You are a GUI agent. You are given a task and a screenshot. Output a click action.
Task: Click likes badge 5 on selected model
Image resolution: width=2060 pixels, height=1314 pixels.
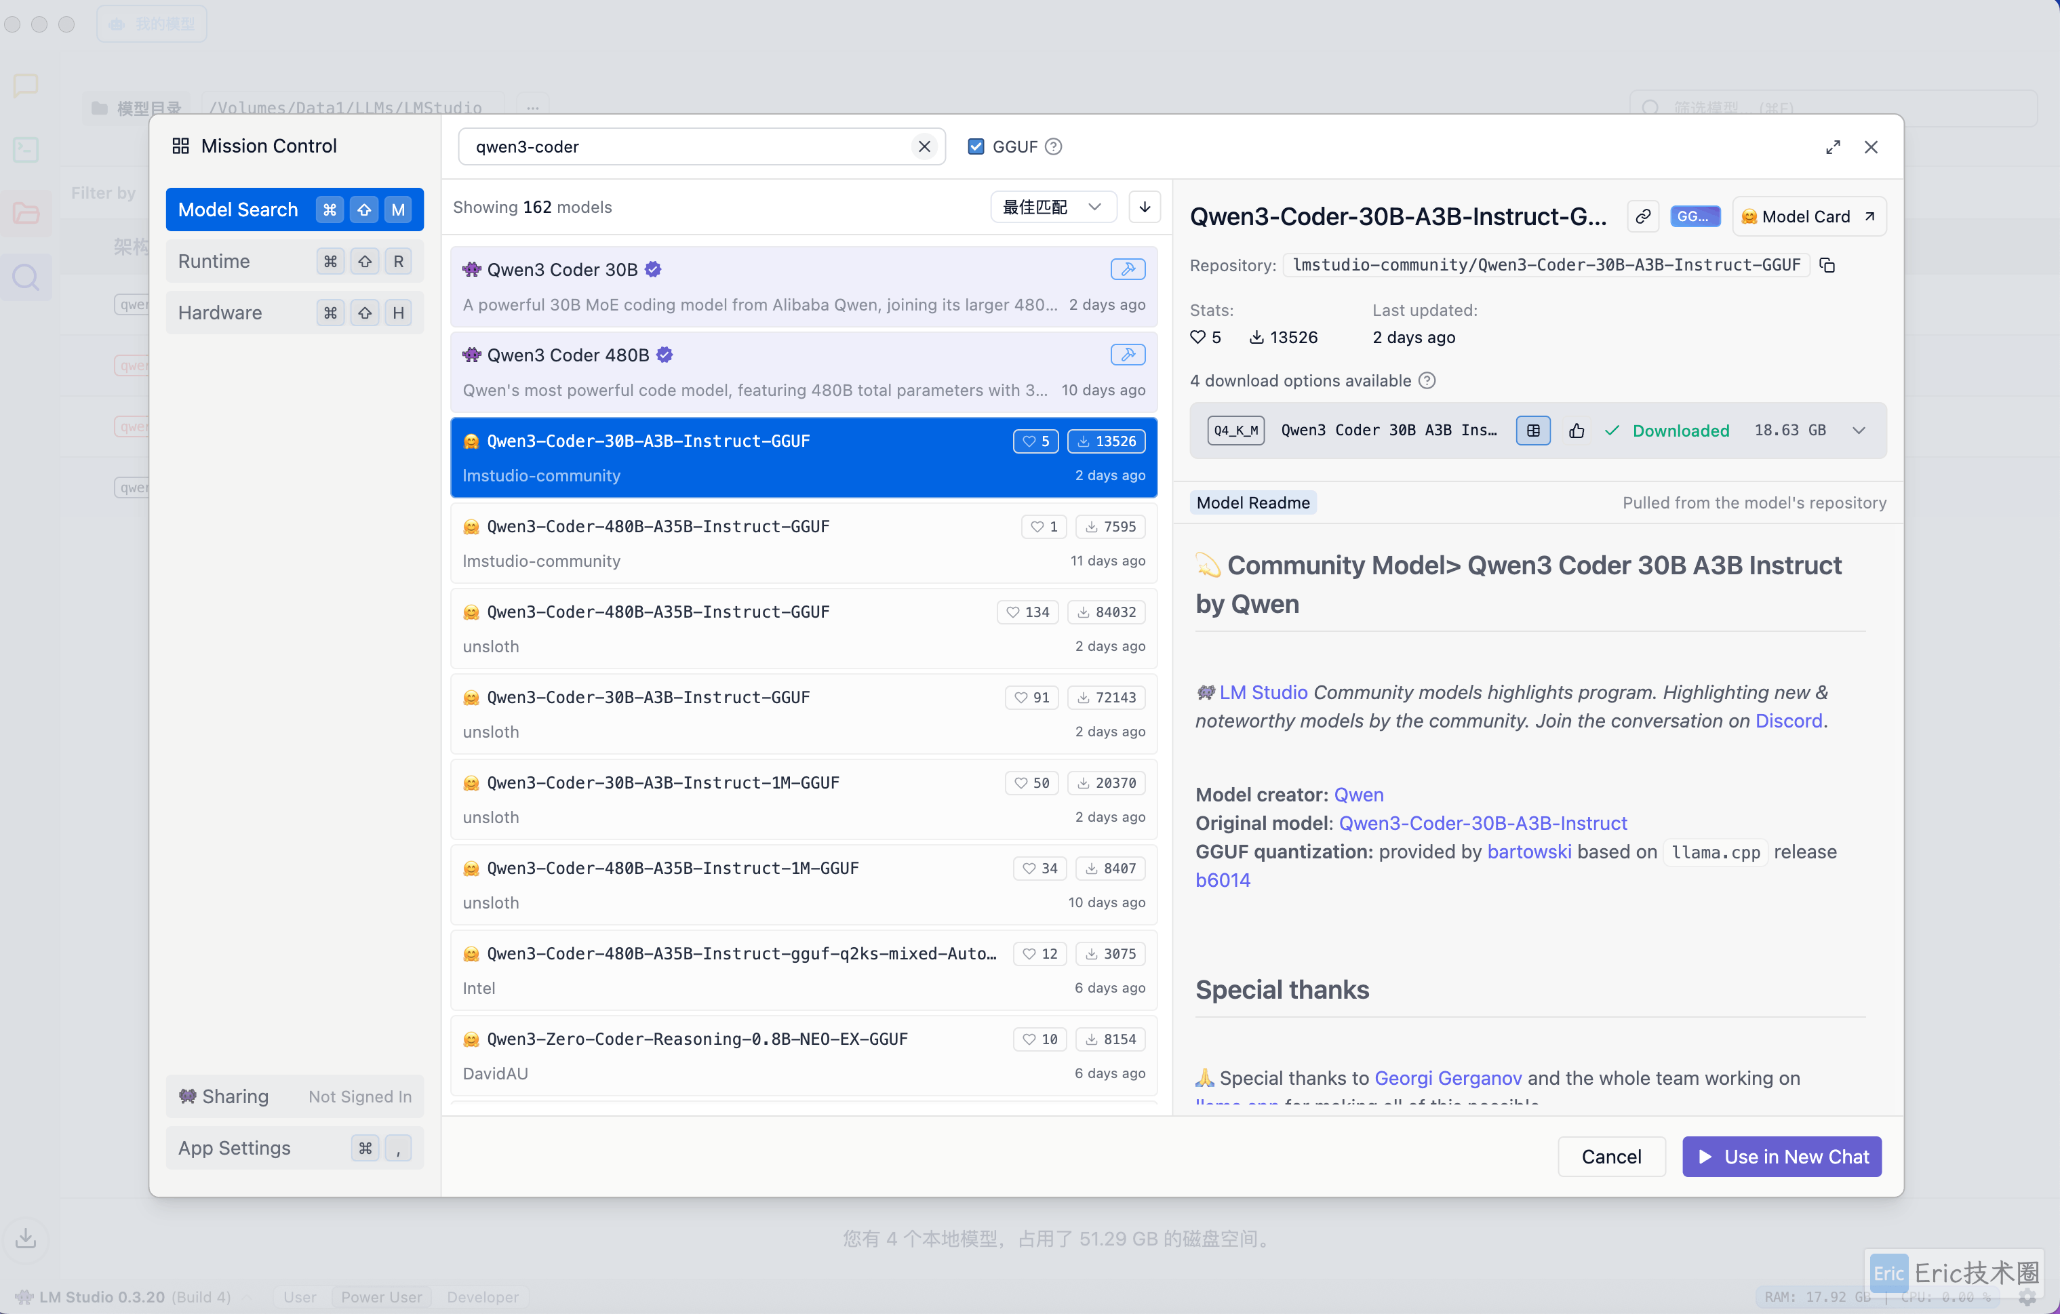tap(1035, 441)
